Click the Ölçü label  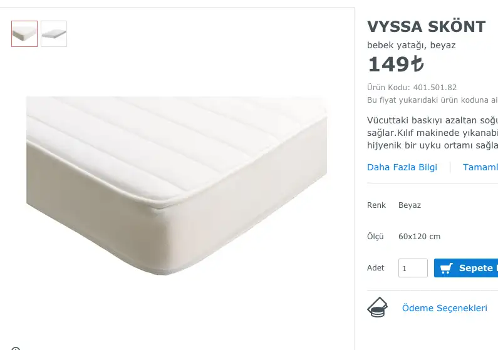(x=375, y=237)
